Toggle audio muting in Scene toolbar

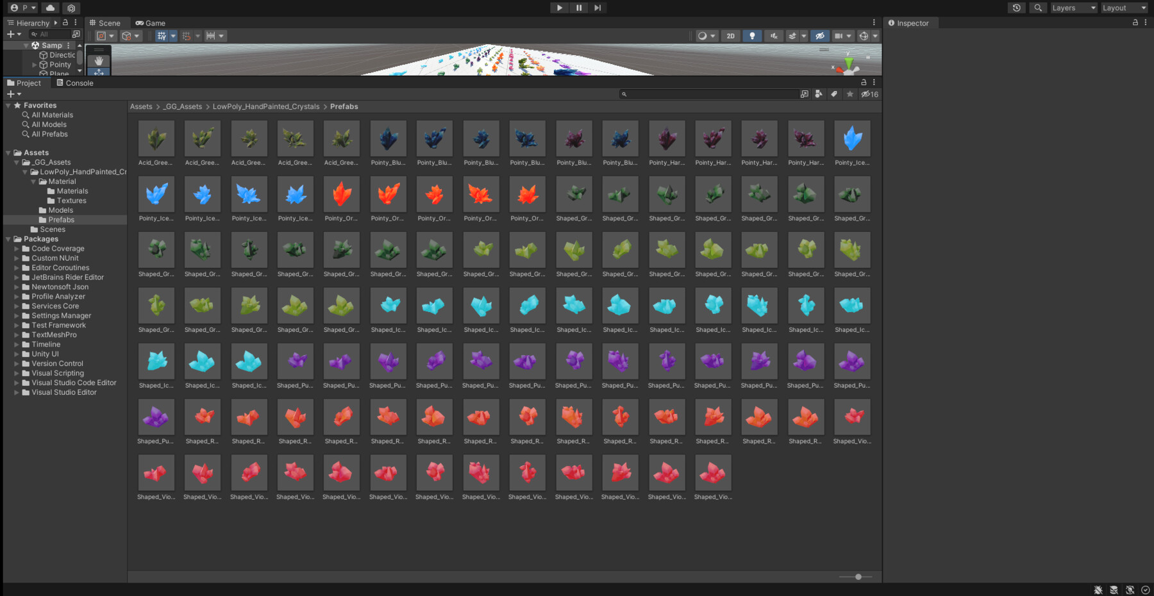click(x=773, y=35)
